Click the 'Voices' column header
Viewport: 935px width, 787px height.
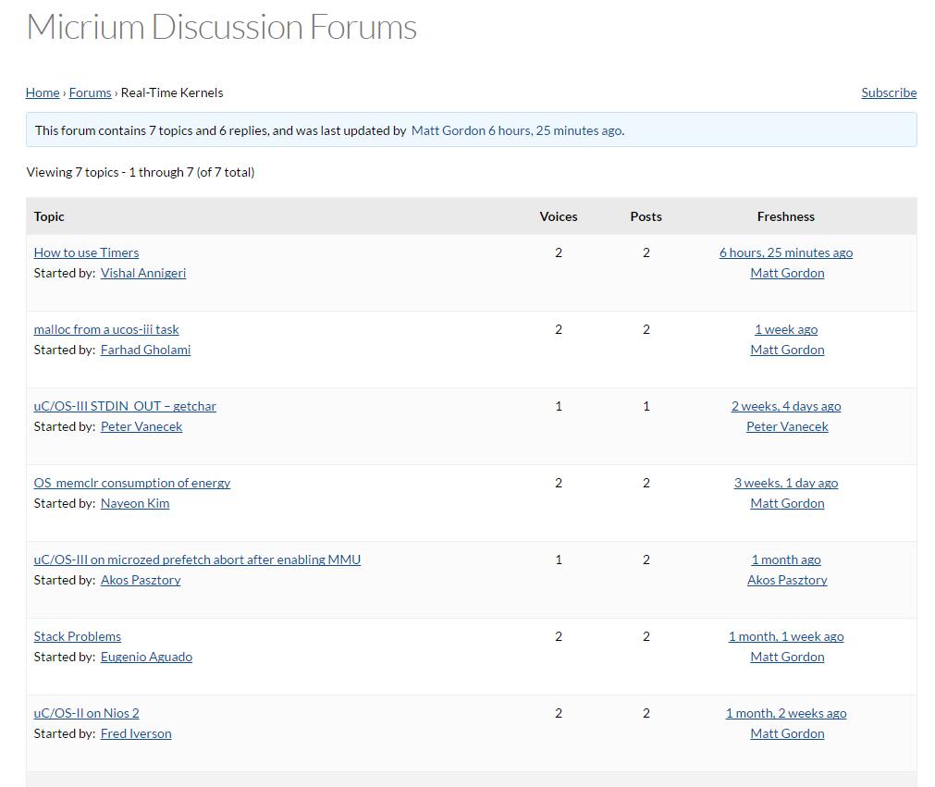pos(559,216)
